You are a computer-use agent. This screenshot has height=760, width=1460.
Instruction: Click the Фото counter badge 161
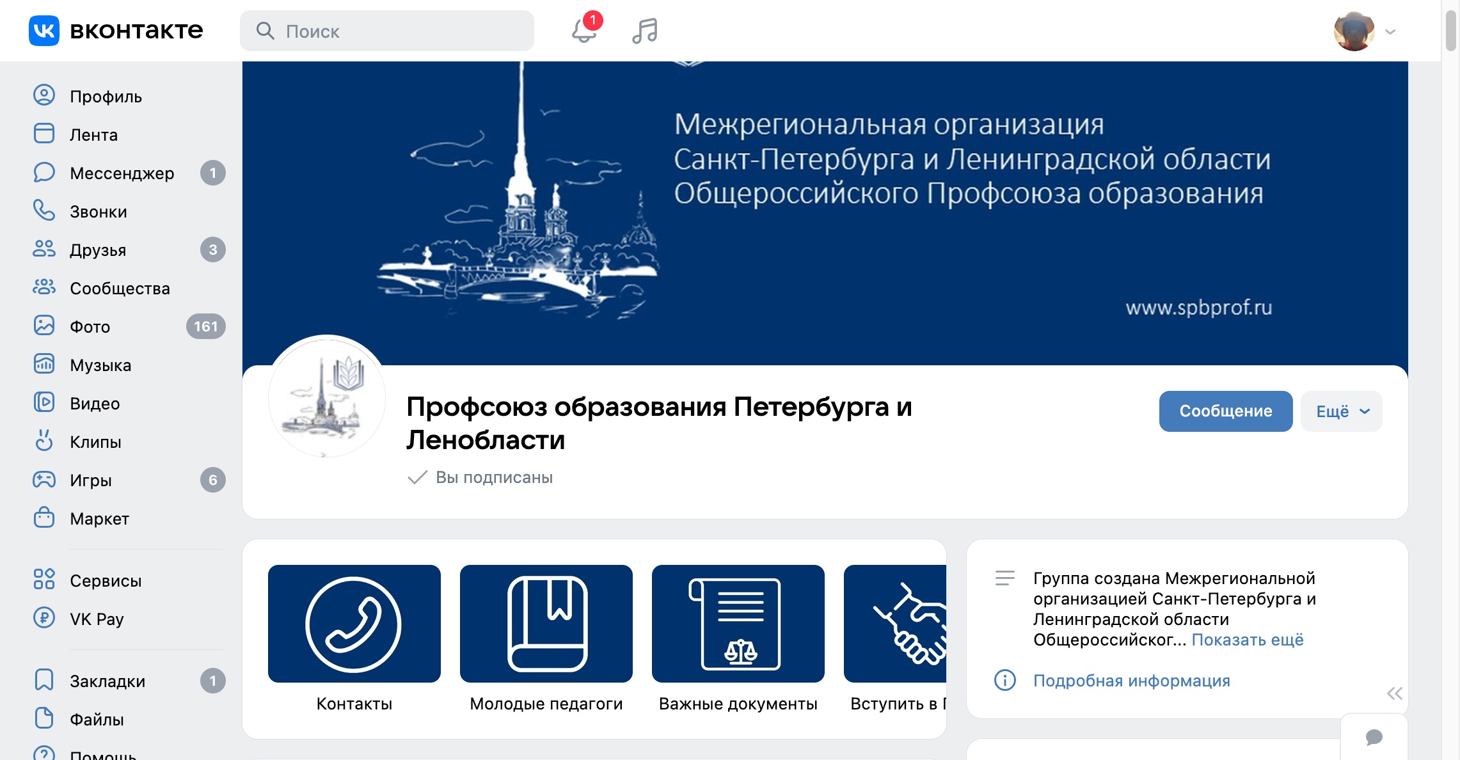206,326
